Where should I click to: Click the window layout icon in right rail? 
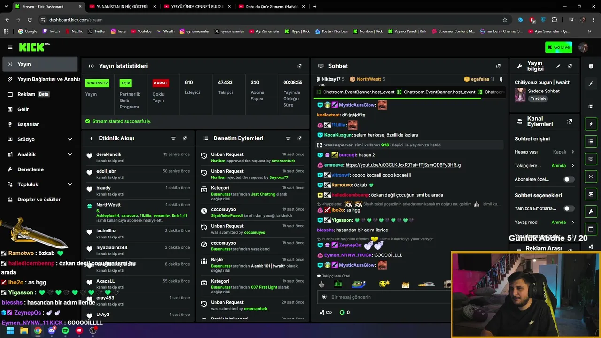[591, 229]
